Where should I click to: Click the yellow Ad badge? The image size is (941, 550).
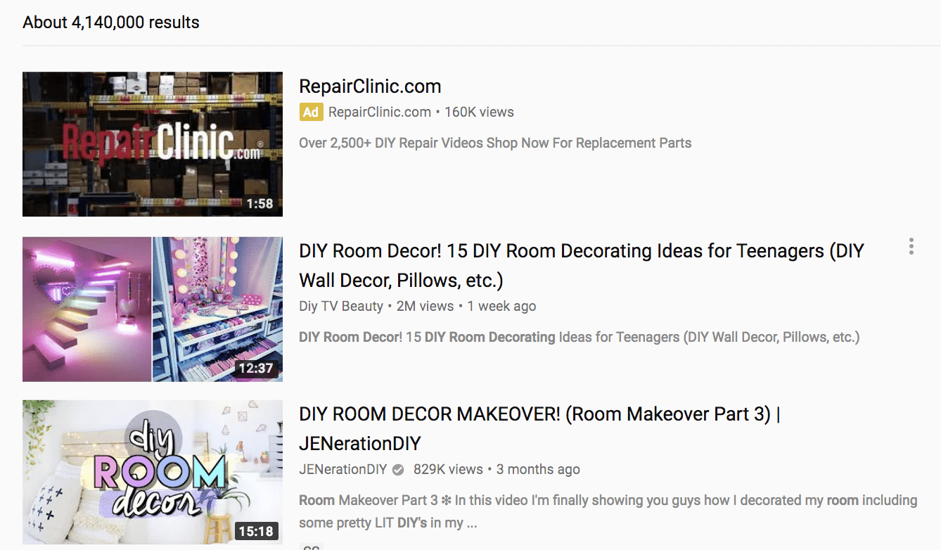[311, 112]
